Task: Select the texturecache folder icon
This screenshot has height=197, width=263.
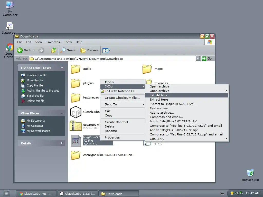Action: 75,98
